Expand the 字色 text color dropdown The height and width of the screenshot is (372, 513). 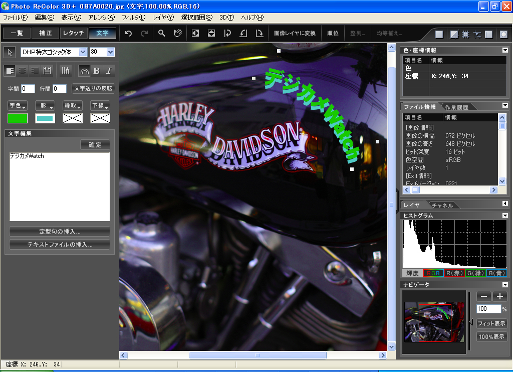(x=18, y=106)
